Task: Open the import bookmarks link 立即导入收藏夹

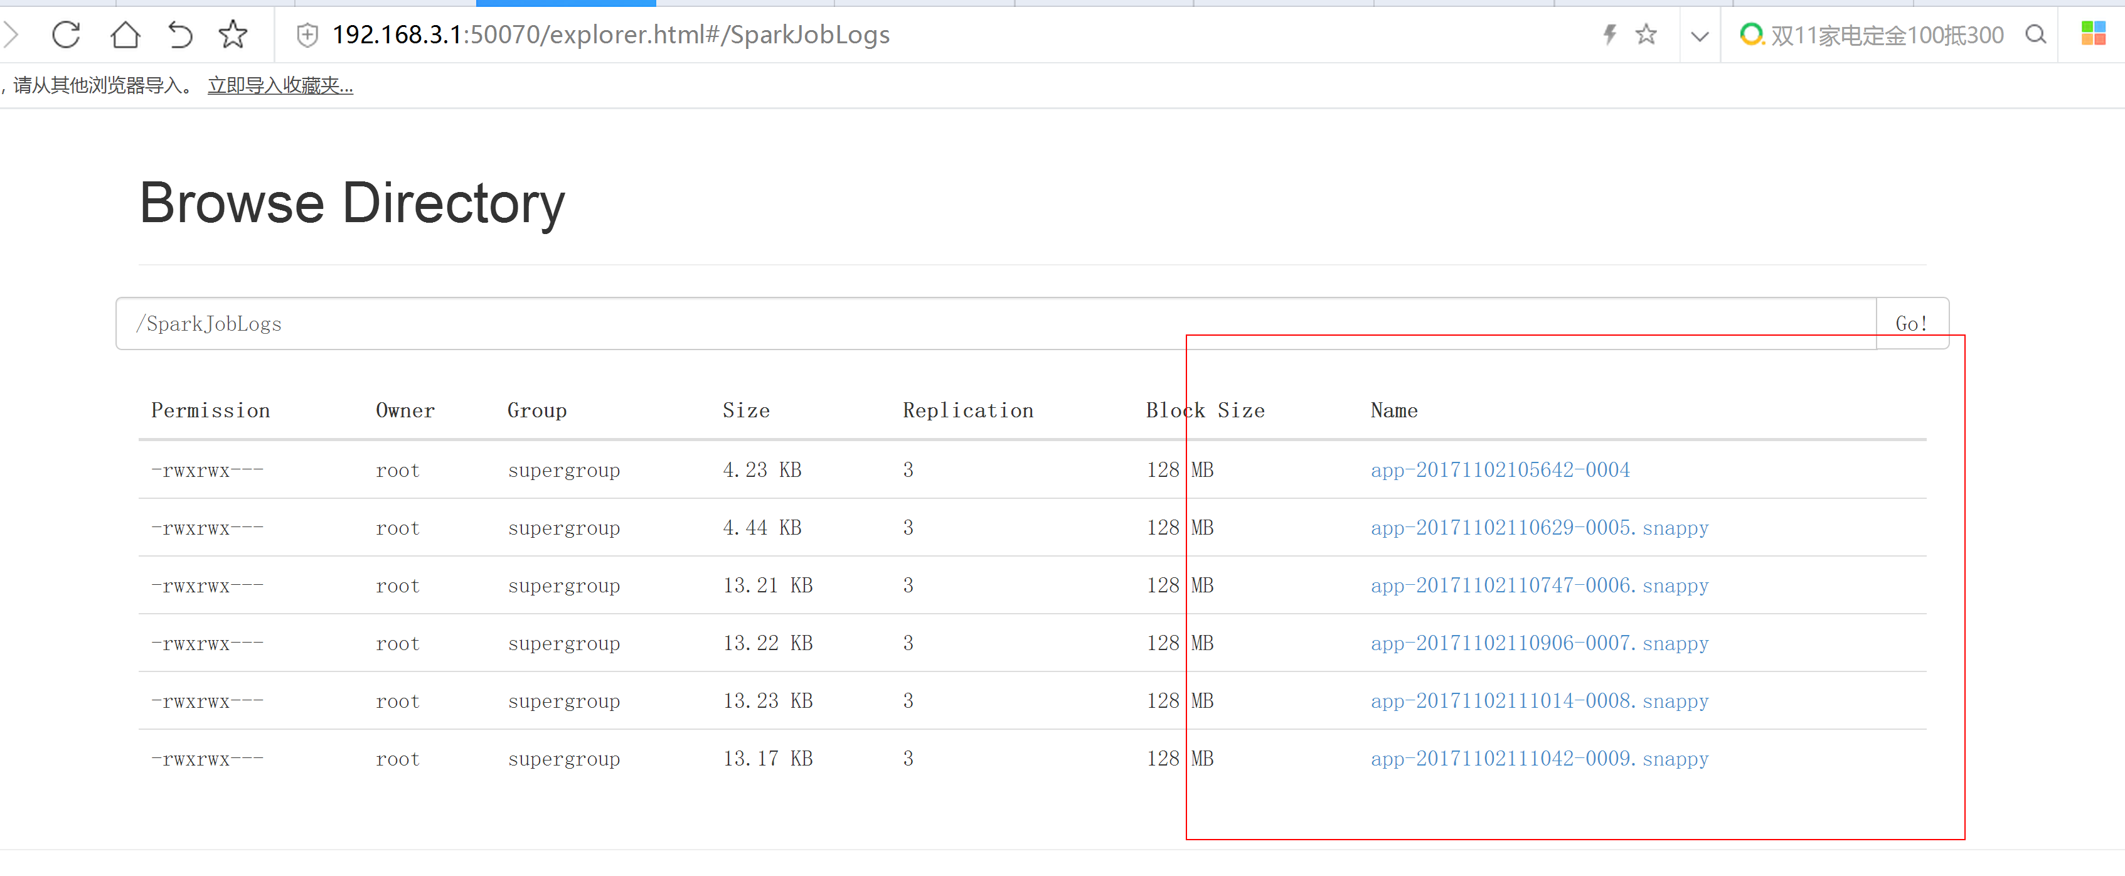Action: pyautogui.click(x=280, y=85)
